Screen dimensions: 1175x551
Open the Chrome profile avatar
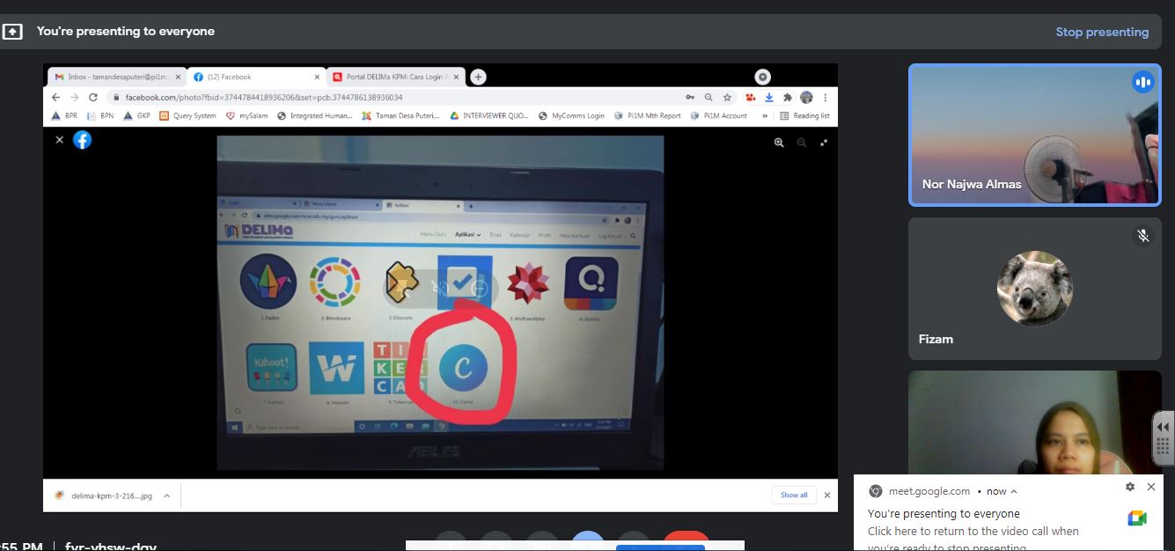[x=806, y=98]
